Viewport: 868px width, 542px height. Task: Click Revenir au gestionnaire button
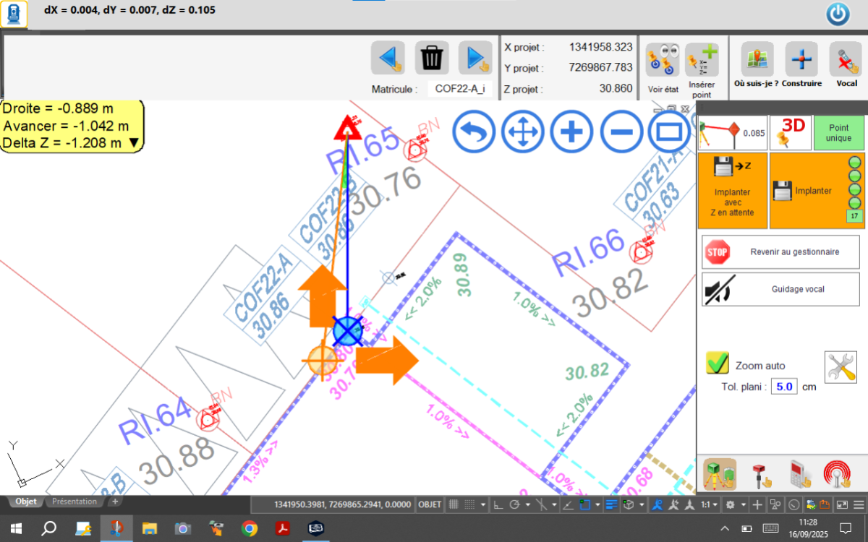pyautogui.click(x=780, y=252)
